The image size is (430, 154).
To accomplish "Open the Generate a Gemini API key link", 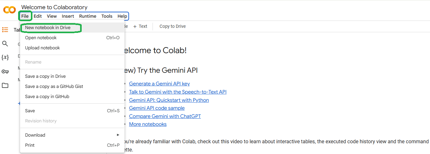I will pos(159,84).
